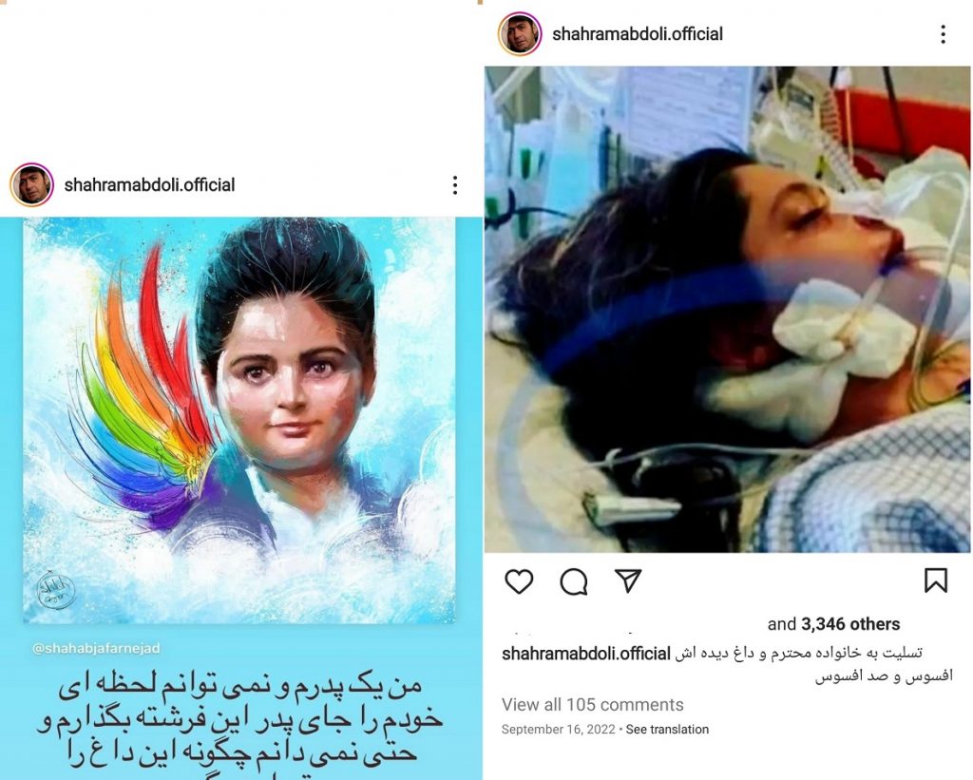The image size is (973, 780).
Task: Click See translation link
Action: (667, 729)
